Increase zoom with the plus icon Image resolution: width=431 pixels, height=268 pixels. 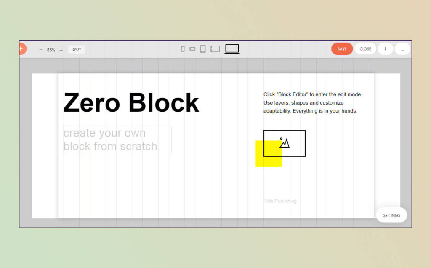tap(61, 50)
